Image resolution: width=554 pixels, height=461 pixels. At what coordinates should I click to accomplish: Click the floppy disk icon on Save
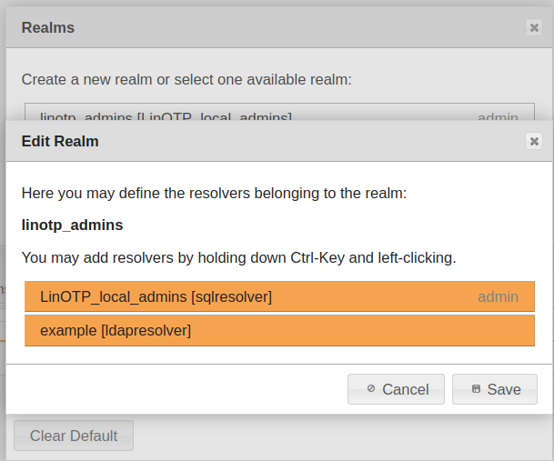(x=476, y=388)
